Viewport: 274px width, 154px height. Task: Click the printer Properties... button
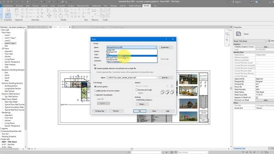(x=166, y=47)
